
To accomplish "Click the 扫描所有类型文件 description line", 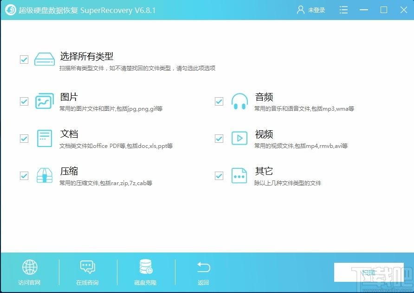I will [137, 68].
